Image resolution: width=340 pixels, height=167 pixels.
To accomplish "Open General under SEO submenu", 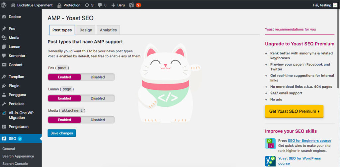I will point(9,149).
